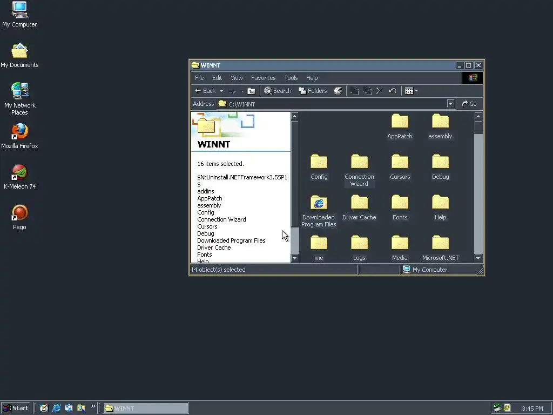Click 'Downloaded Program Files' in info list
Screen dimensions: 553x415
point(231,240)
